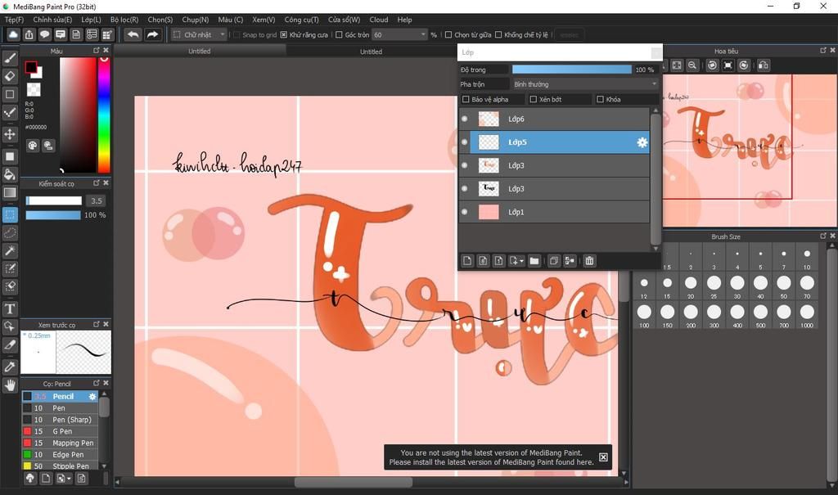Open the Lớp(L) menu

coord(91,20)
